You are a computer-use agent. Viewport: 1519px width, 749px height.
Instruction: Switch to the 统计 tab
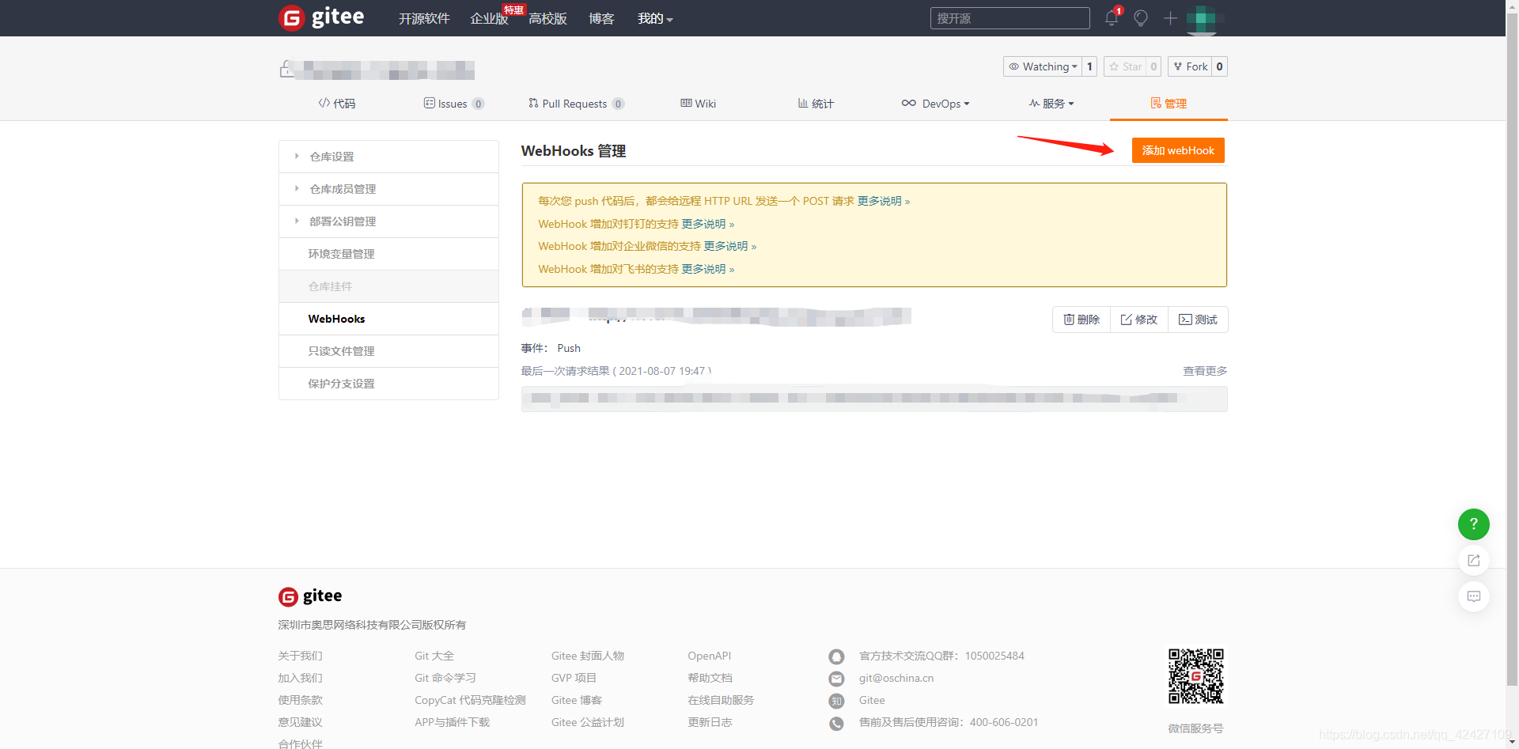coord(816,104)
